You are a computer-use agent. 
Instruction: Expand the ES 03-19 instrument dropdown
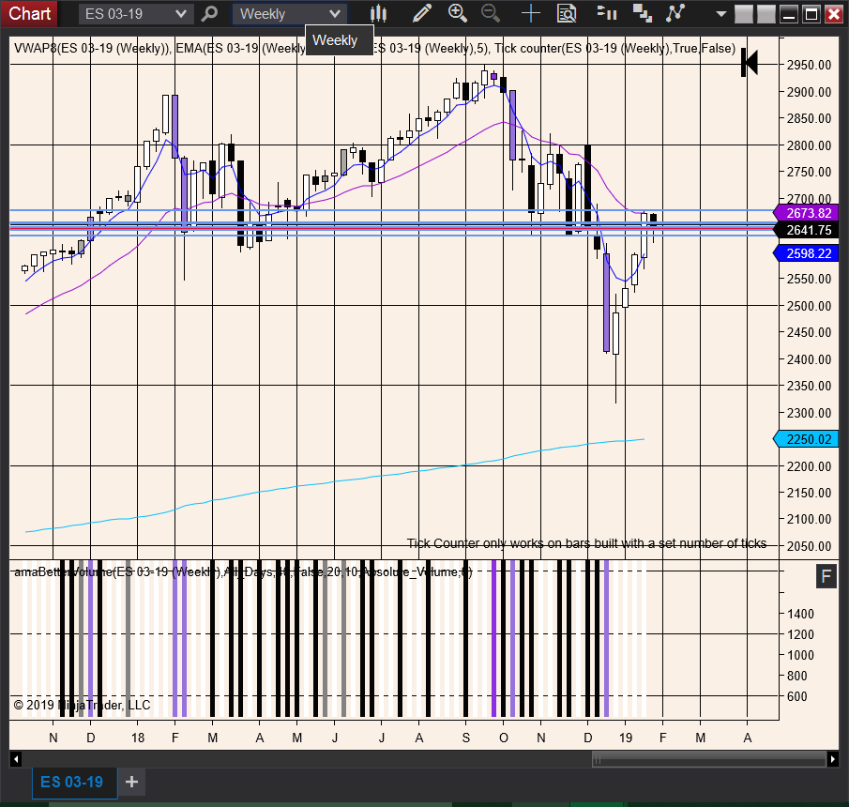point(136,14)
